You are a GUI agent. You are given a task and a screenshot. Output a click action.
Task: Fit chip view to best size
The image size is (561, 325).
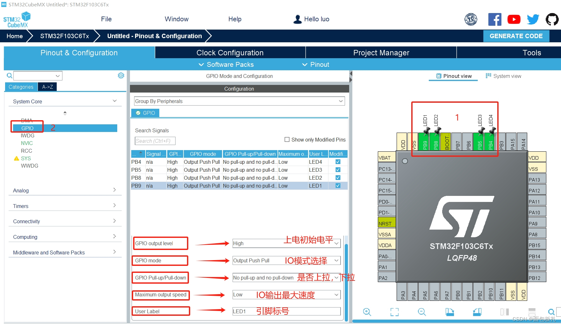click(x=394, y=312)
